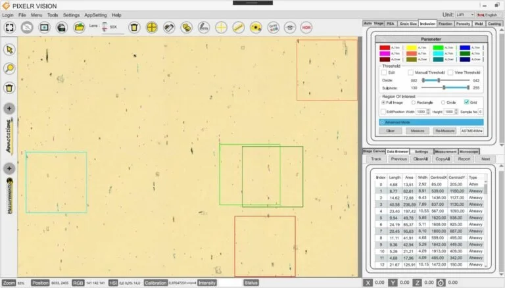
Task: Open the Help menu
Action: pos(116,15)
